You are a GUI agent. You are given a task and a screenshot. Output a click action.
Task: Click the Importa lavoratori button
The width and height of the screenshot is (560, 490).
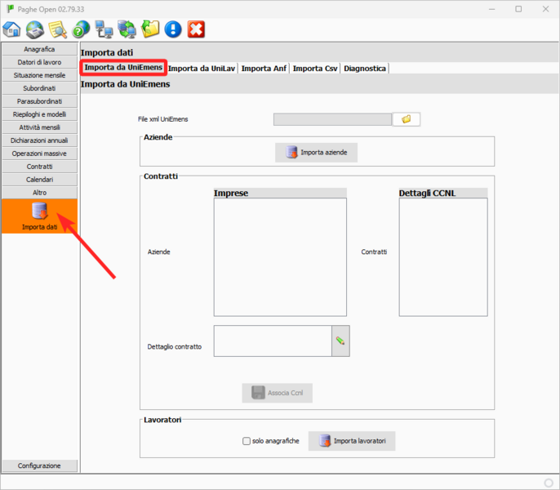pos(352,441)
